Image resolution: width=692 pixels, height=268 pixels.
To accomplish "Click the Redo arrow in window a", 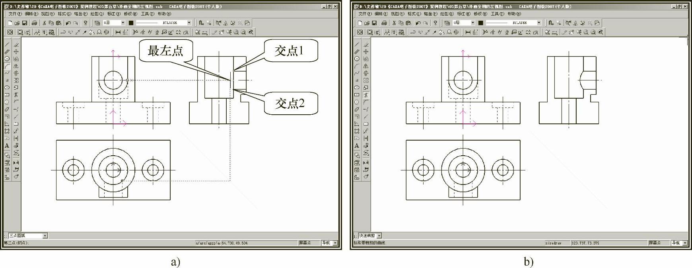I will click(76, 23).
